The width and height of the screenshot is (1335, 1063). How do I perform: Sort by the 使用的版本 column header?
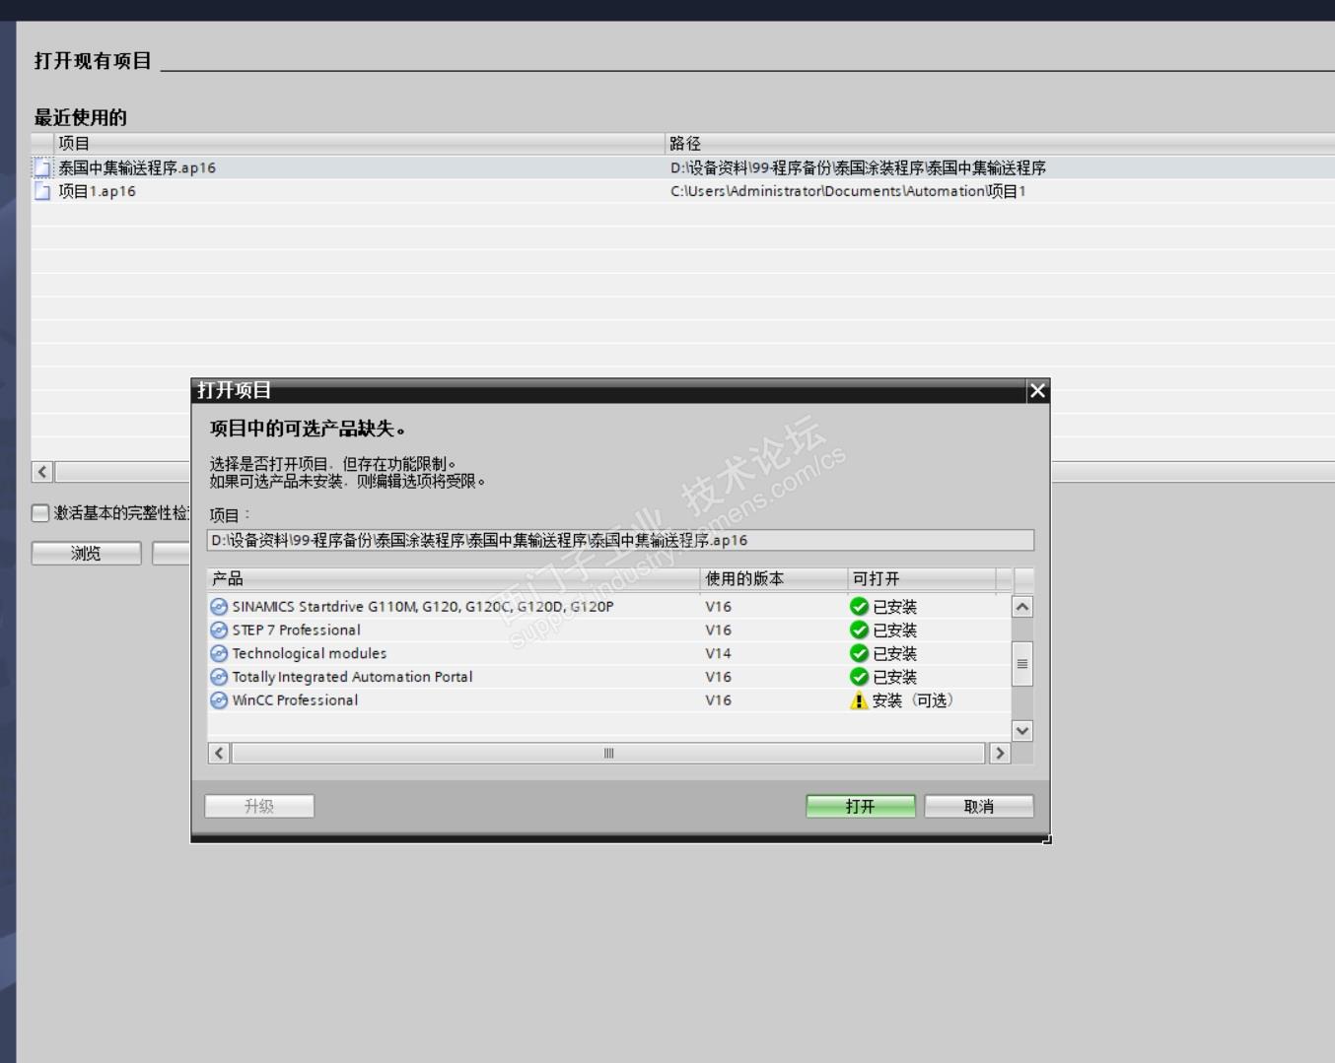click(x=773, y=579)
